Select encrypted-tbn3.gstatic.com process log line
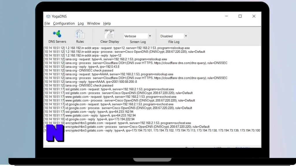 127,127
